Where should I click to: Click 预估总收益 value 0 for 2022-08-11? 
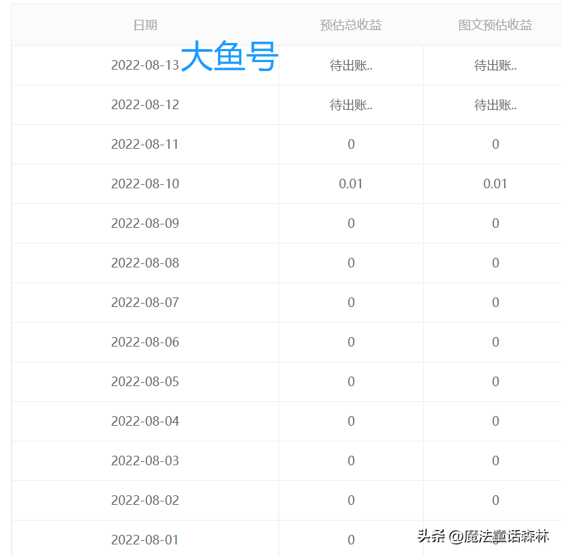351,145
